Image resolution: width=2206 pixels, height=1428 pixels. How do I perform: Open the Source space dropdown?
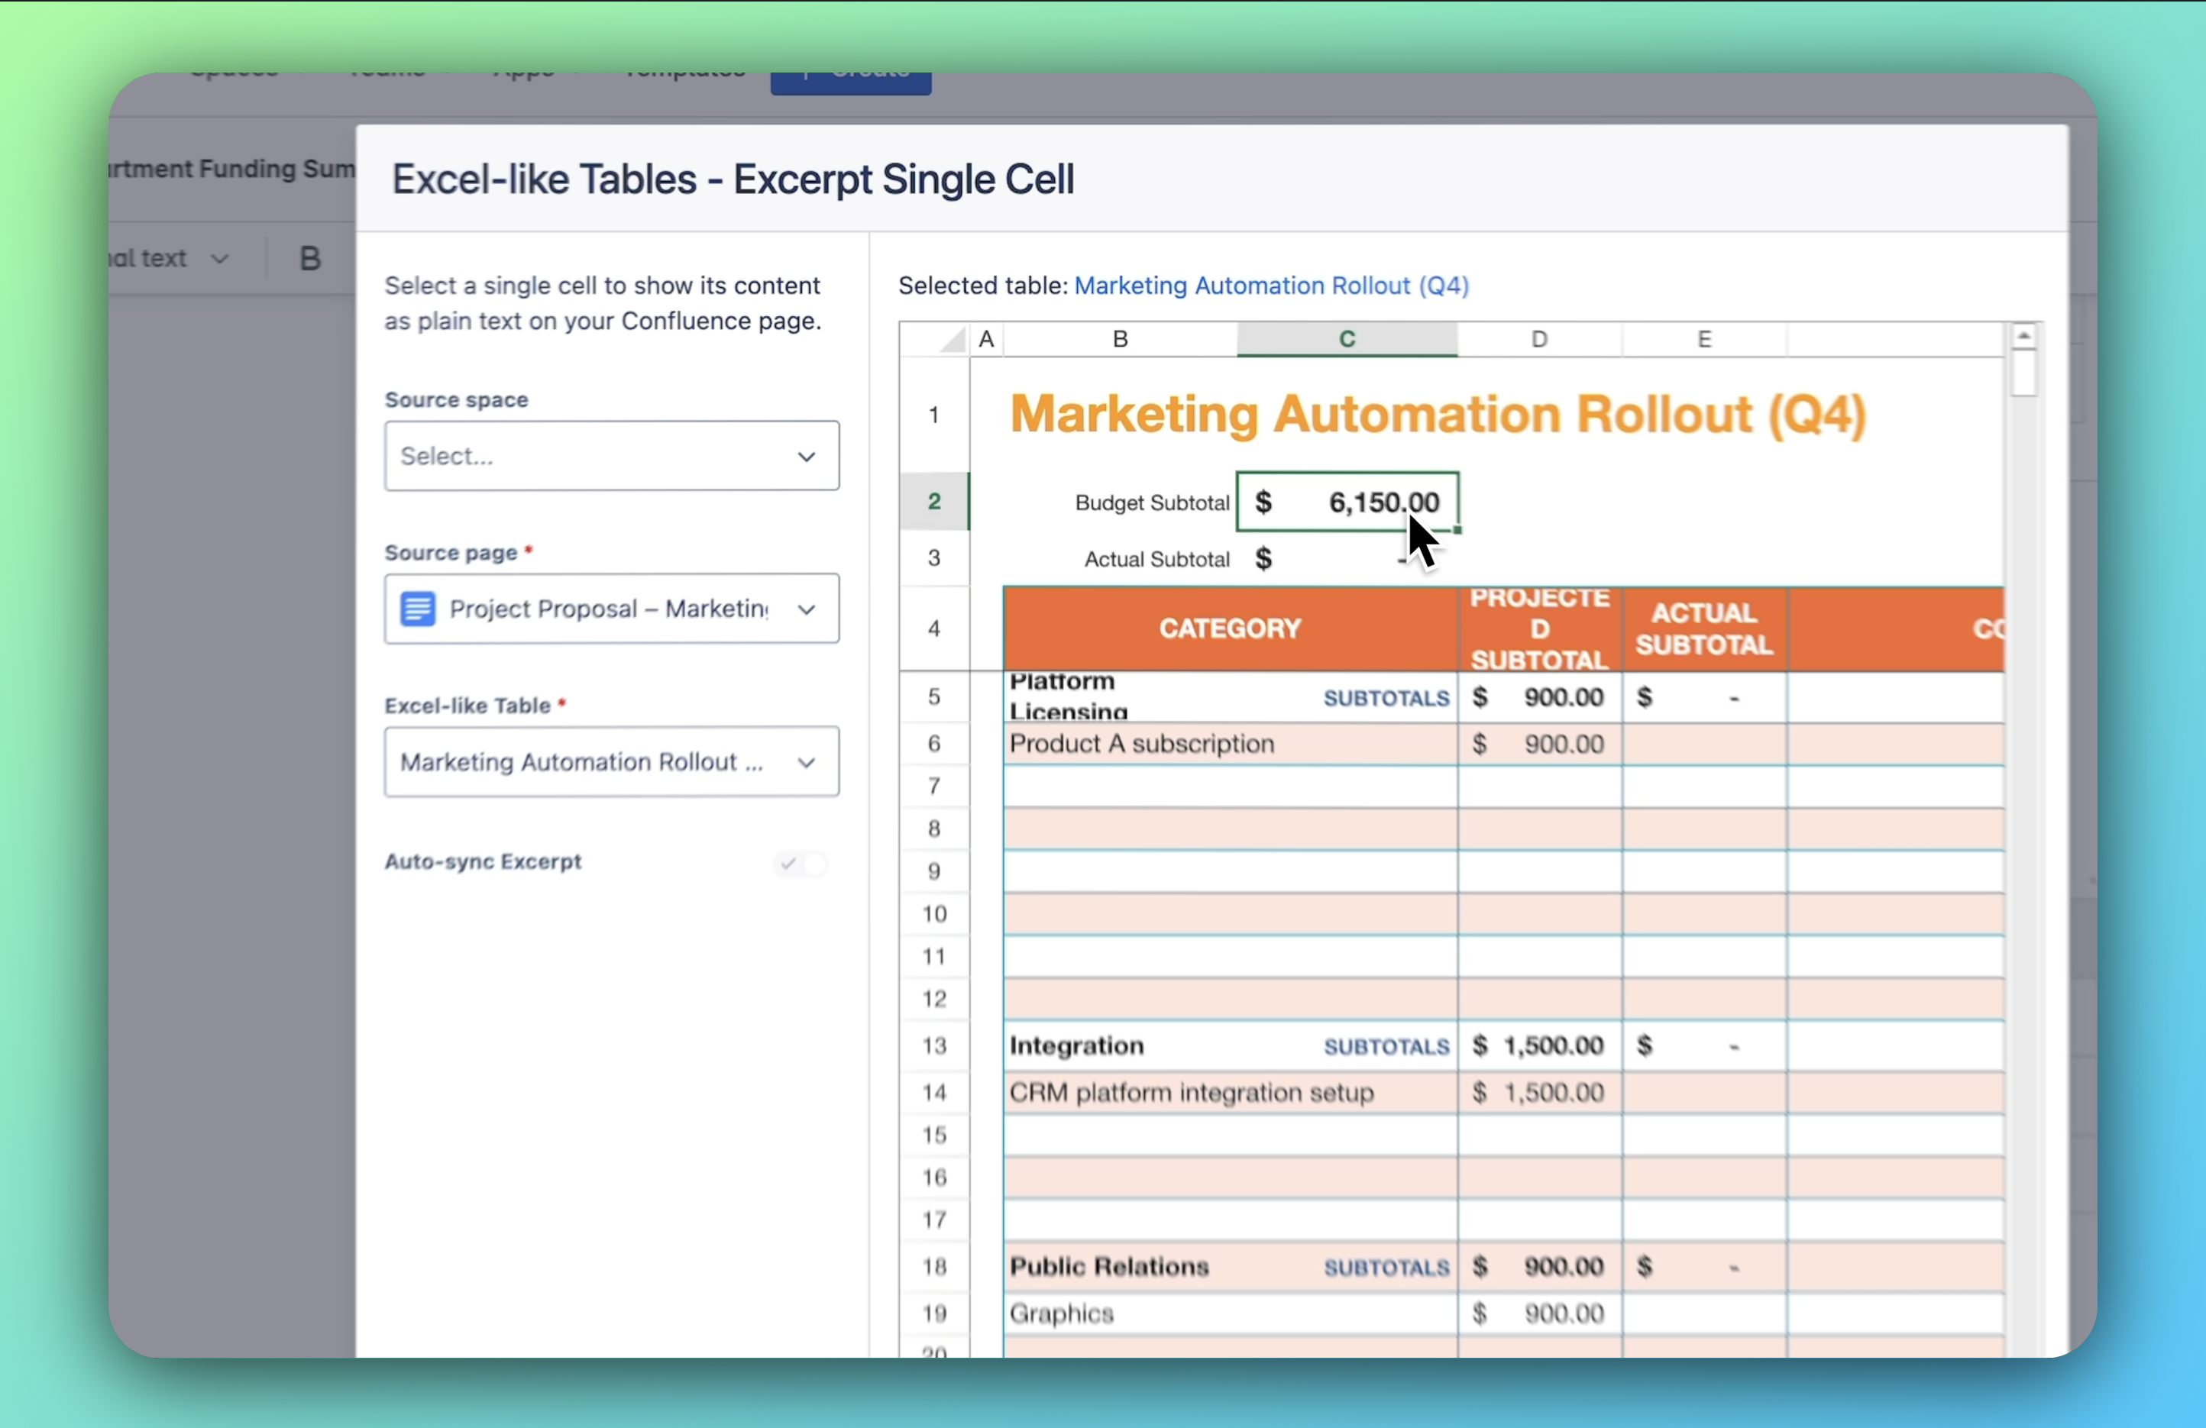(612, 456)
